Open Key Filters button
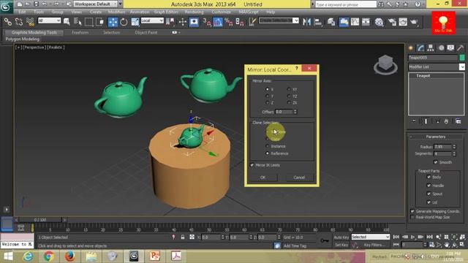468x263 pixels. pos(374,245)
